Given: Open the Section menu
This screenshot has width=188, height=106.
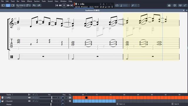Looking at the screenshot, I should coord(37,1).
